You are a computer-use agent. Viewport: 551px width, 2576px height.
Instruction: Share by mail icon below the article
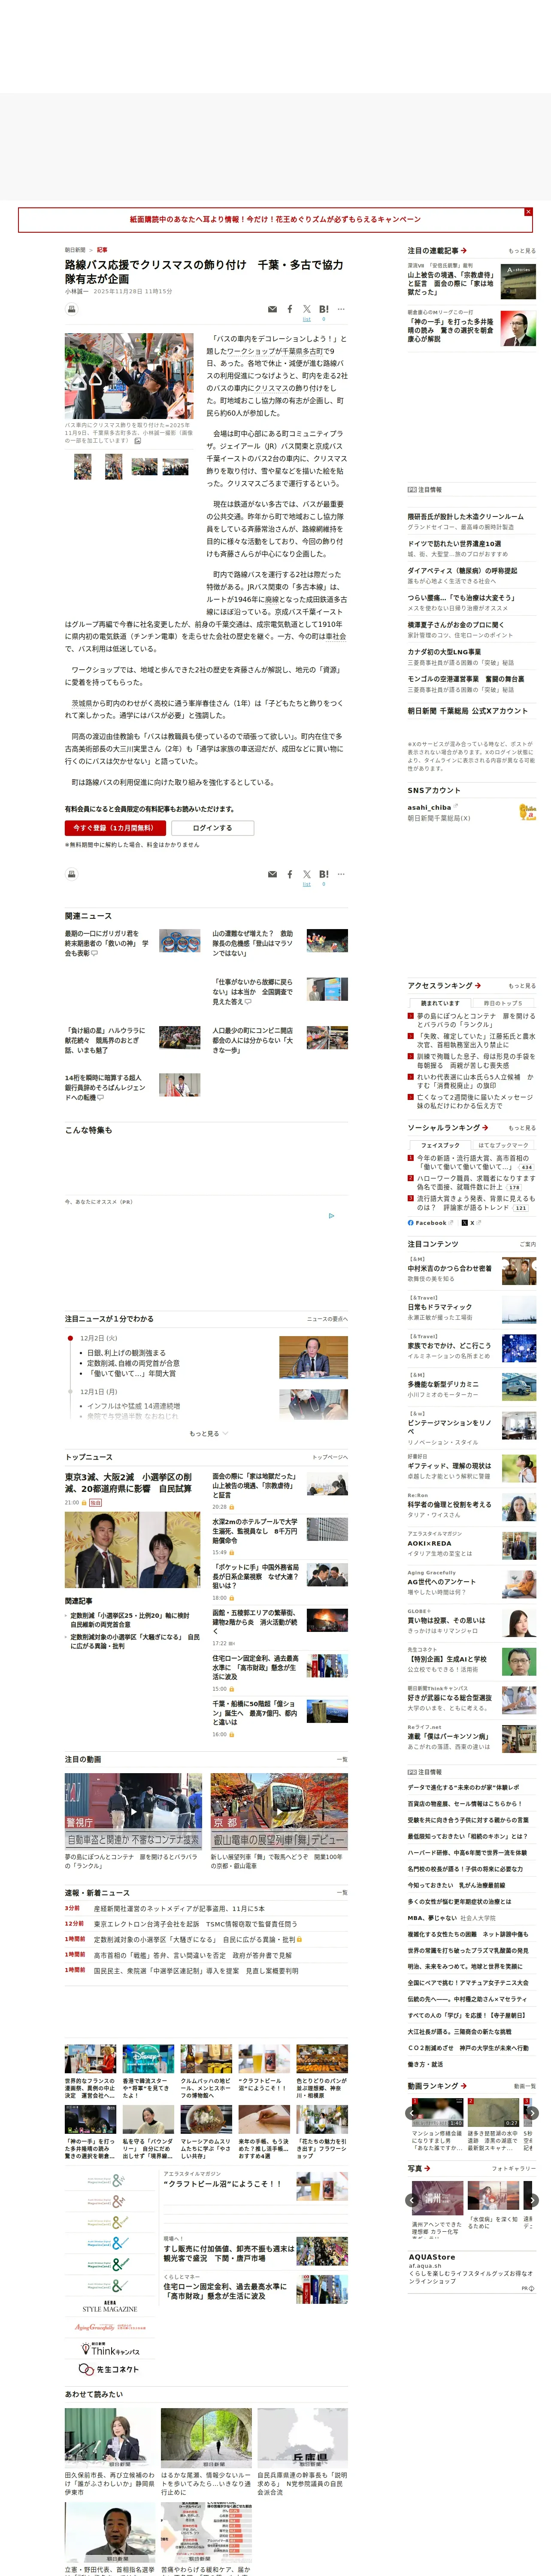[x=272, y=875]
